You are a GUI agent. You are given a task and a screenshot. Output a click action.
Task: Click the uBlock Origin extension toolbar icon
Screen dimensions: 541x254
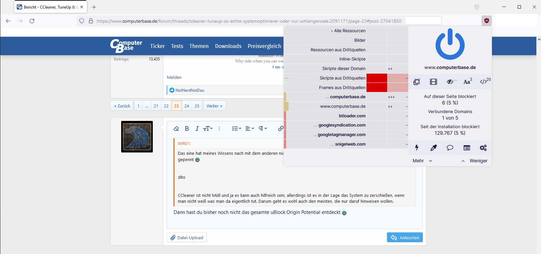pos(486,21)
